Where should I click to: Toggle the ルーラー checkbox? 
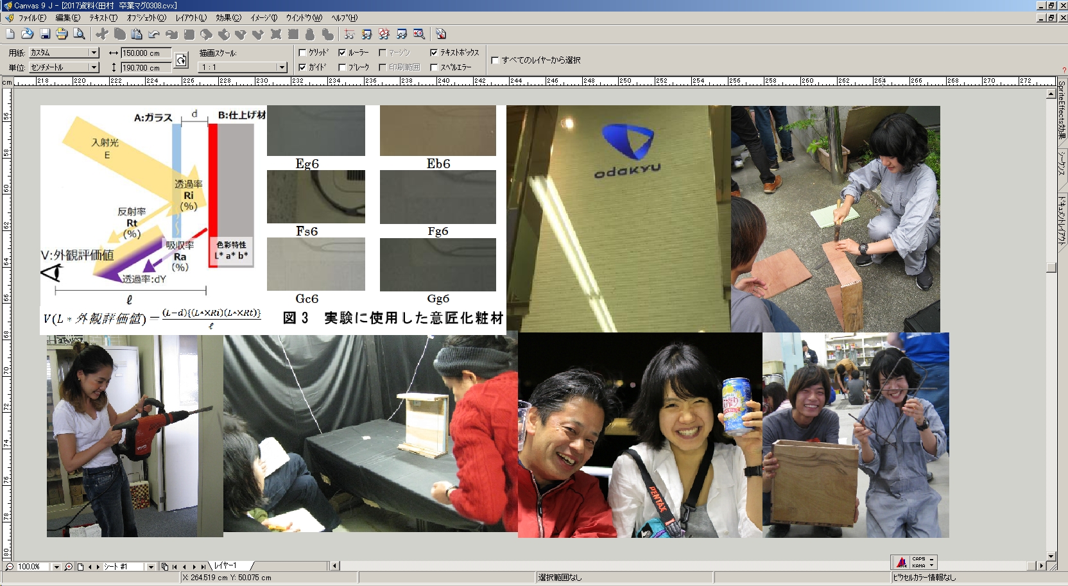click(342, 53)
